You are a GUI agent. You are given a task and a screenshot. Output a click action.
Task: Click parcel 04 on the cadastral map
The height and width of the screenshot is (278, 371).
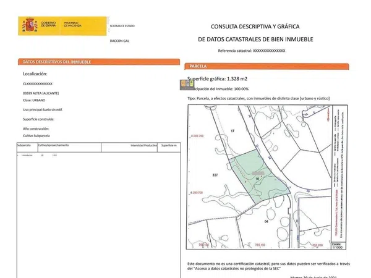(x=267, y=221)
